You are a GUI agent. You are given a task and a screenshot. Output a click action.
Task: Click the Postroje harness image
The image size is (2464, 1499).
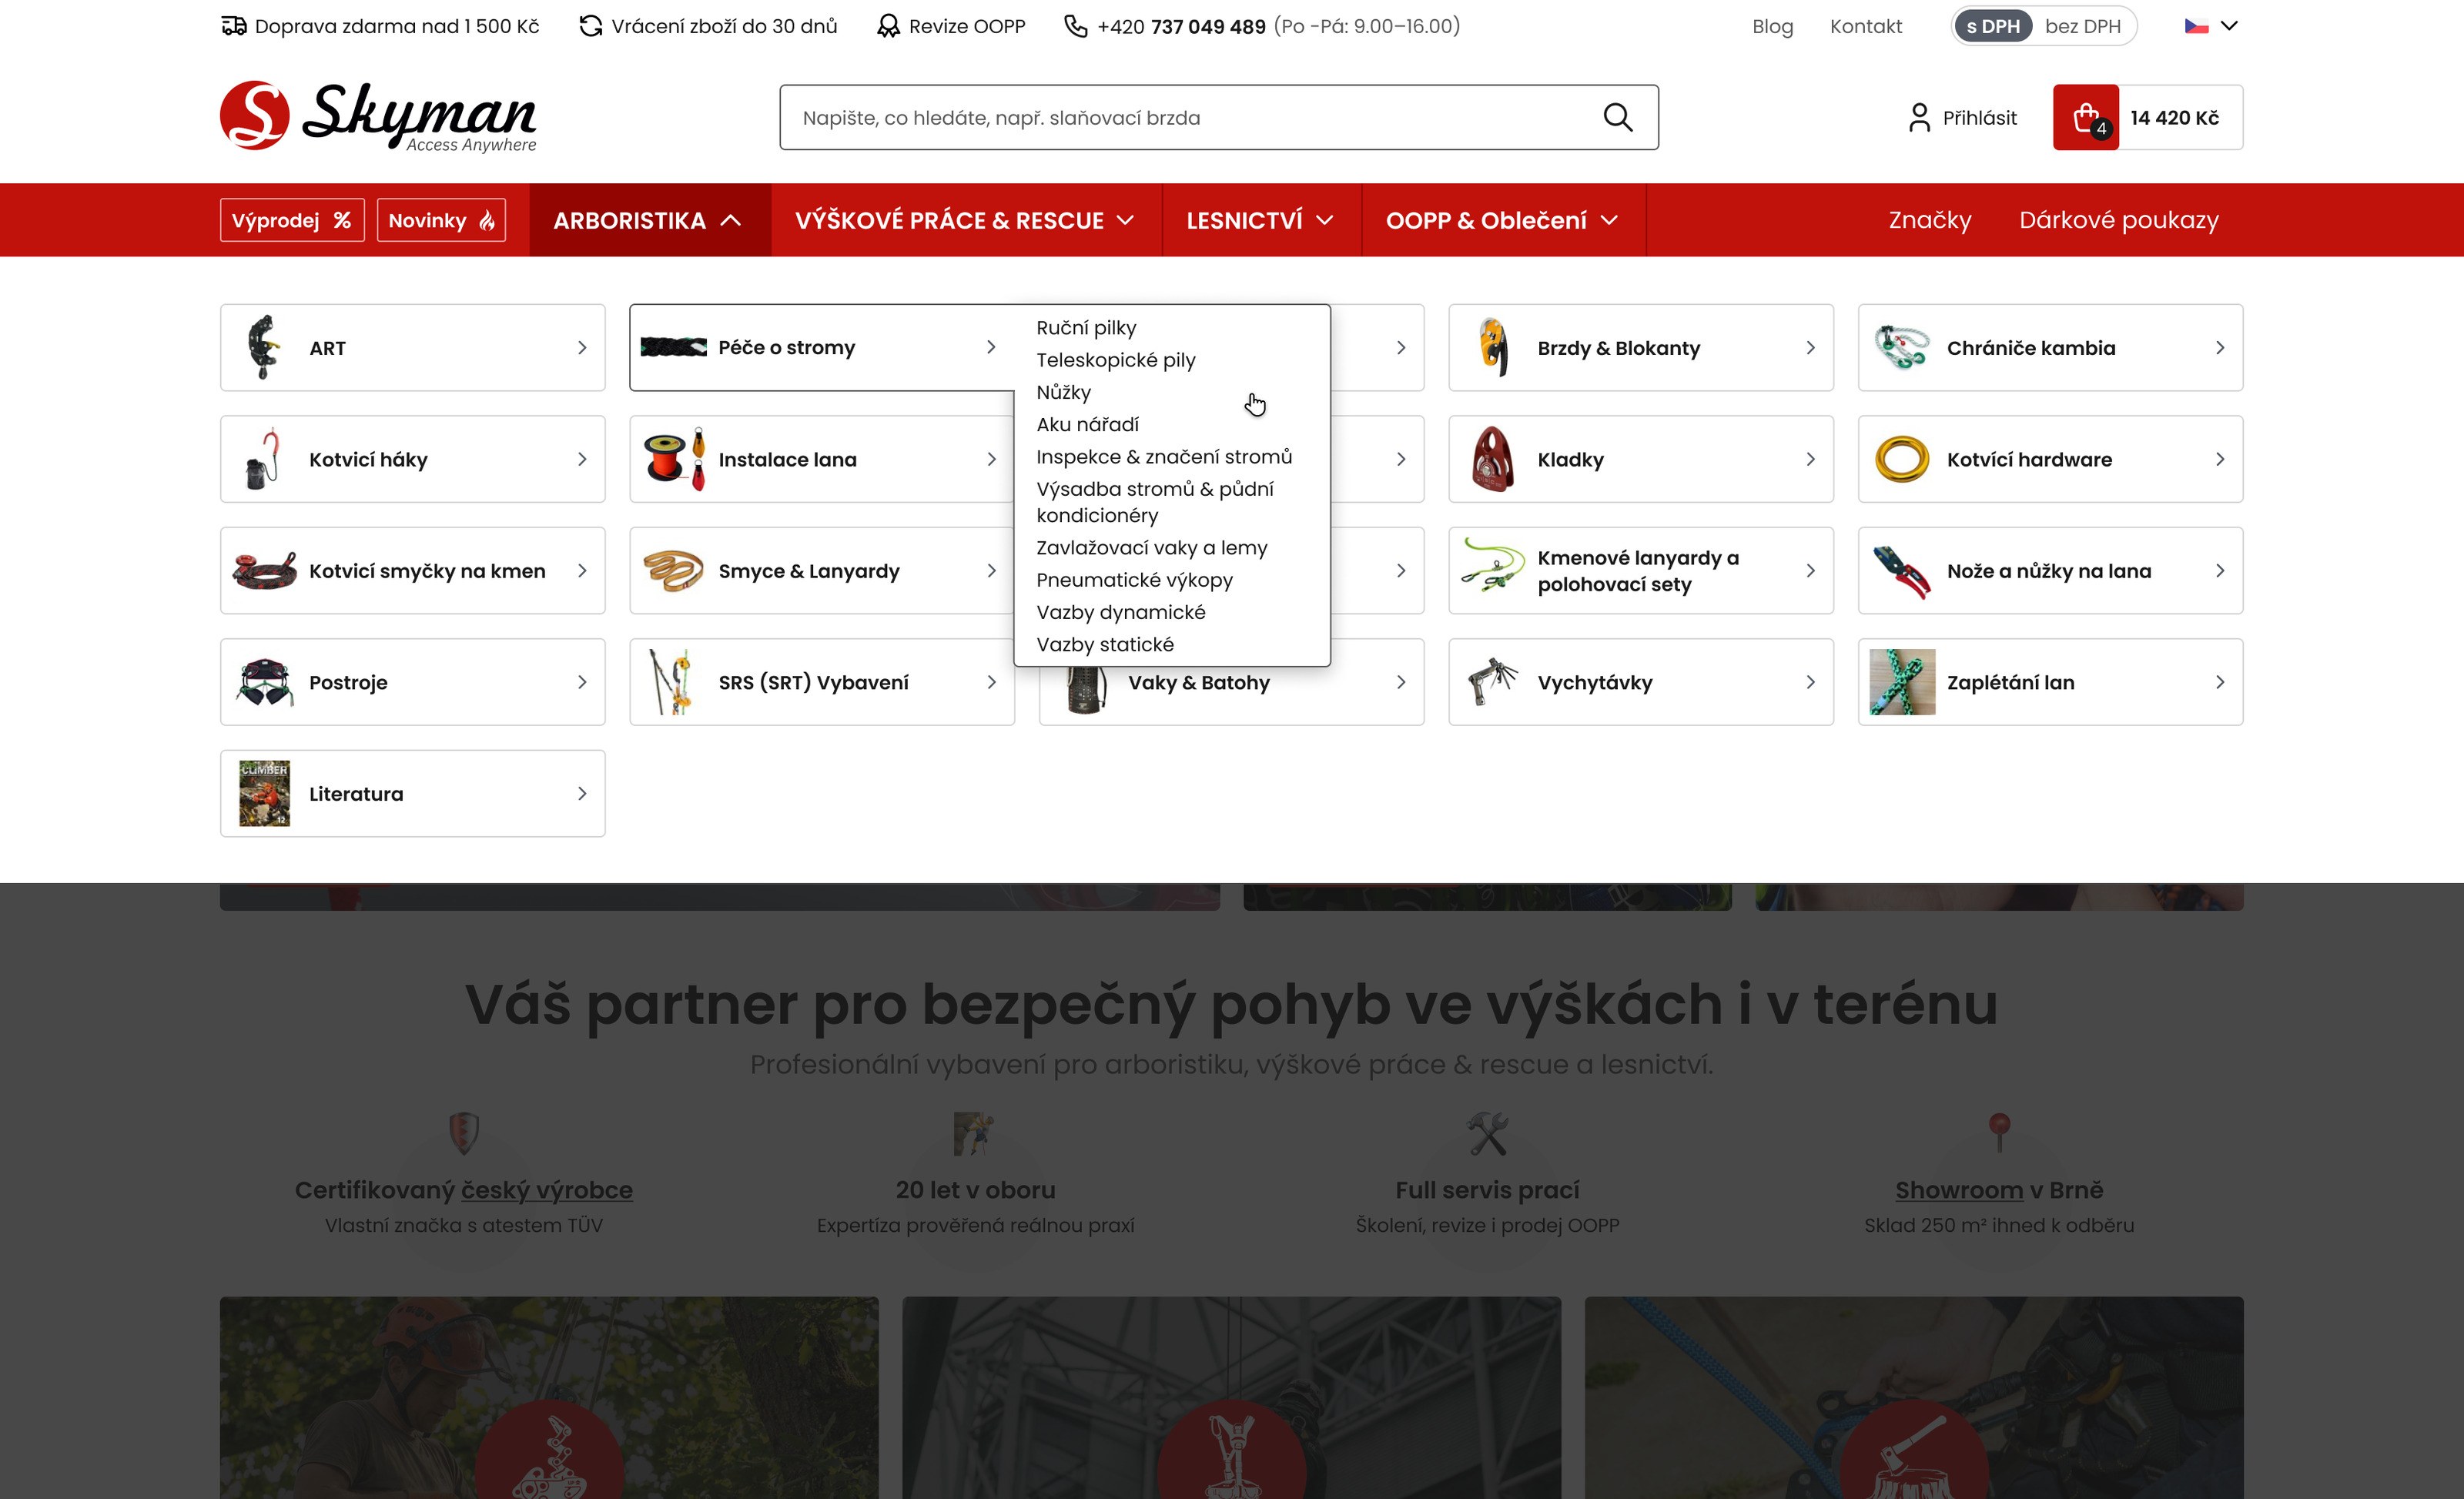point(264,682)
